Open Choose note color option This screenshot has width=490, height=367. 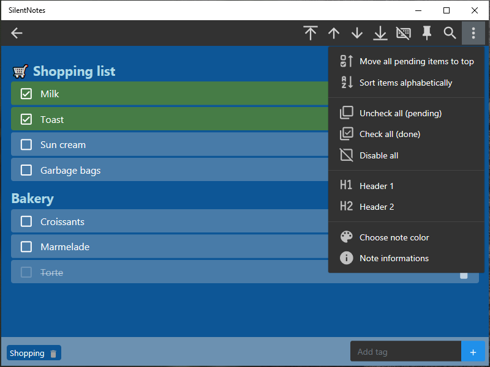pos(394,237)
